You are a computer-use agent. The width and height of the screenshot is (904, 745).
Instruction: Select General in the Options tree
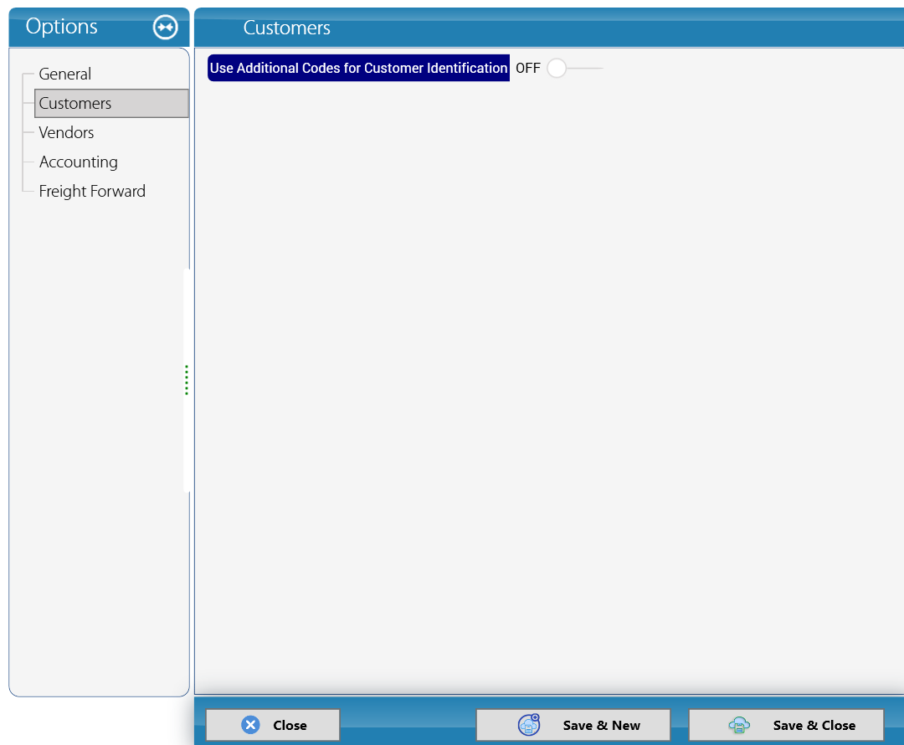click(65, 74)
